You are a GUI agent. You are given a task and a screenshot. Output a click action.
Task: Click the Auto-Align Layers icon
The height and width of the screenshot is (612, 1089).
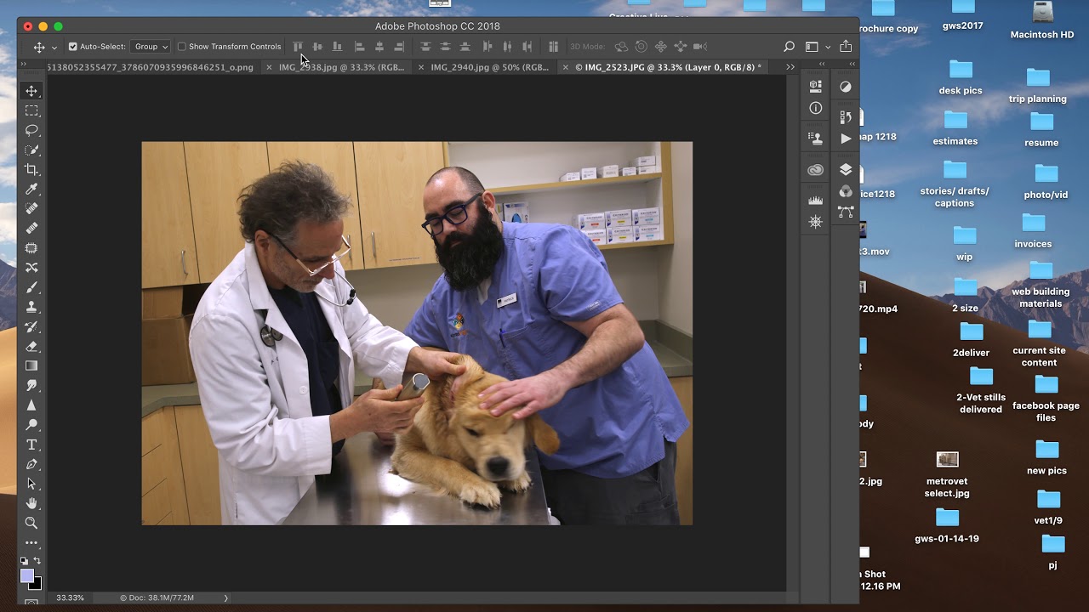[x=553, y=47]
